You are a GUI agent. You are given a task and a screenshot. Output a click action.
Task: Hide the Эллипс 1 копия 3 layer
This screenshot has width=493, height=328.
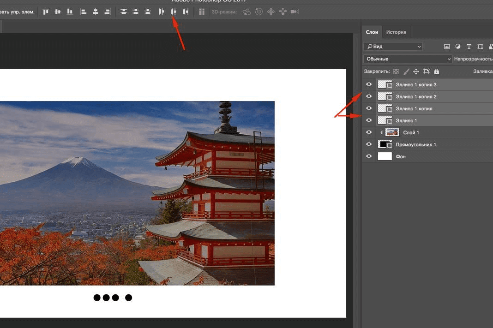[368, 84]
